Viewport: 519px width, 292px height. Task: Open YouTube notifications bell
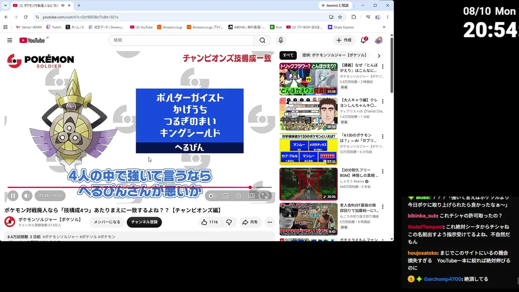pos(364,40)
